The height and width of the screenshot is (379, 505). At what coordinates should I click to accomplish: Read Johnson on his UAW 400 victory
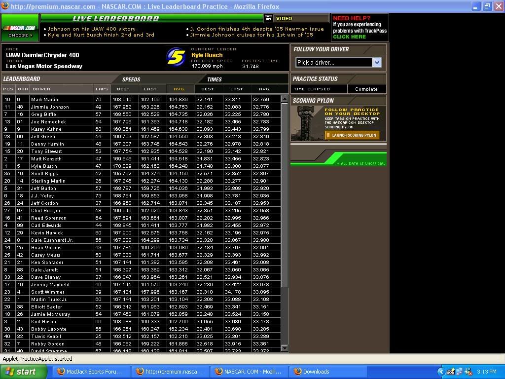click(x=91, y=29)
